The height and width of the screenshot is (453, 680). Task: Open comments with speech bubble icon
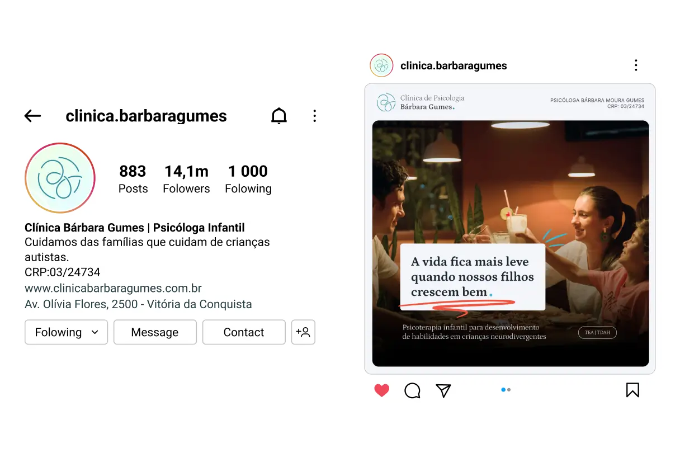pos(412,390)
